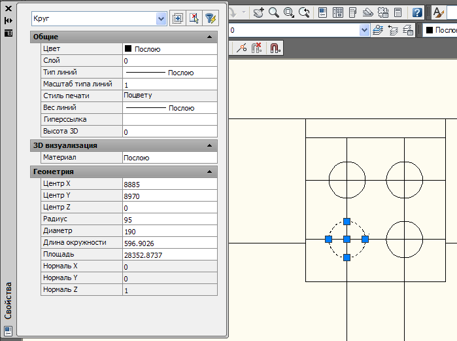Toggle auto-hide on the Свойства palette
457x341 pixels.
8,20
